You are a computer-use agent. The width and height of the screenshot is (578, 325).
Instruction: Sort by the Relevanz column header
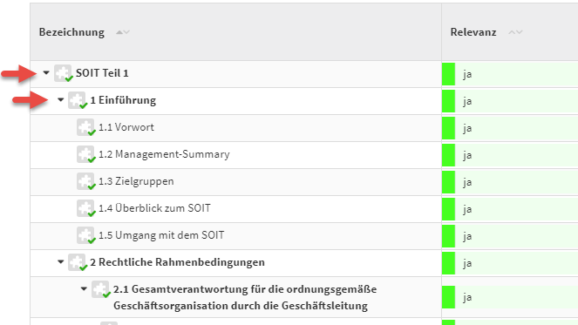click(x=473, y=32)
